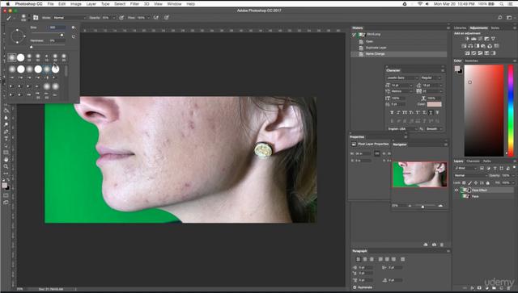Add Black & White adjustment icon
The image size is (518, 293).
click(477, 46)
